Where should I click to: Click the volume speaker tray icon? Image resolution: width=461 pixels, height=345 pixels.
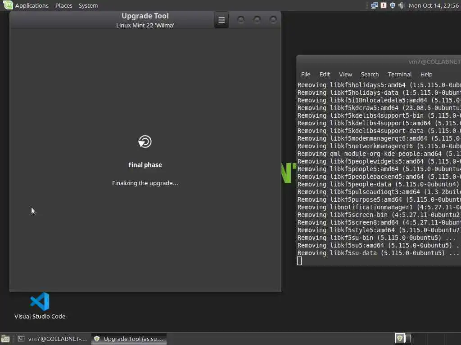(x=401, y=5)
